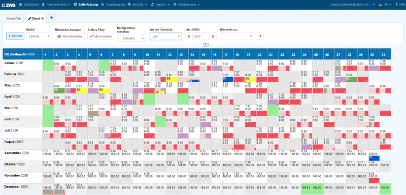Click the yellow BE cell in Februar day 12
This screenshot has width=406, height=195.
click(x=172, y=79)
